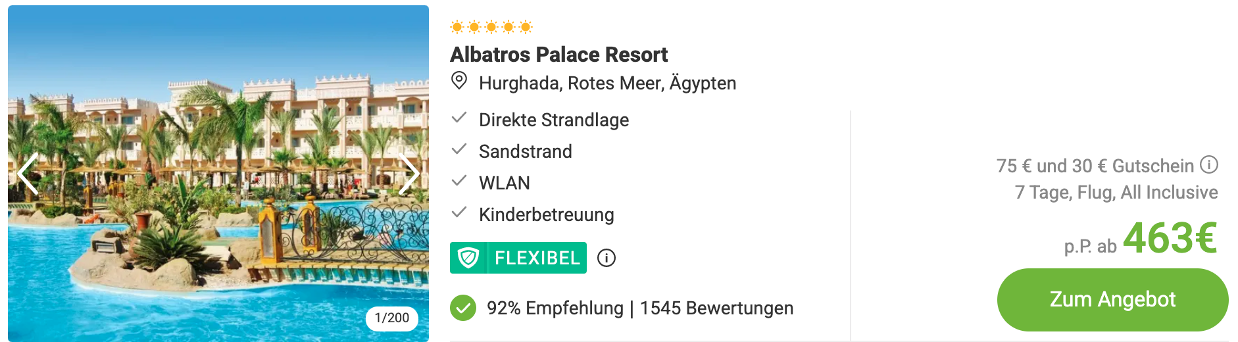
Task: Open the 1545 Bewertungen reviews text
Action: [x=716, y=308]
